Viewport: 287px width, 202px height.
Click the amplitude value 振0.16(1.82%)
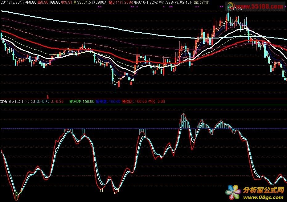tap(146, 2)
